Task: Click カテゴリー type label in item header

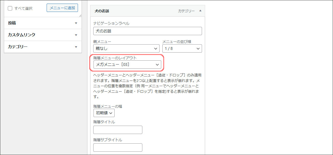Action: click(186, 11)
